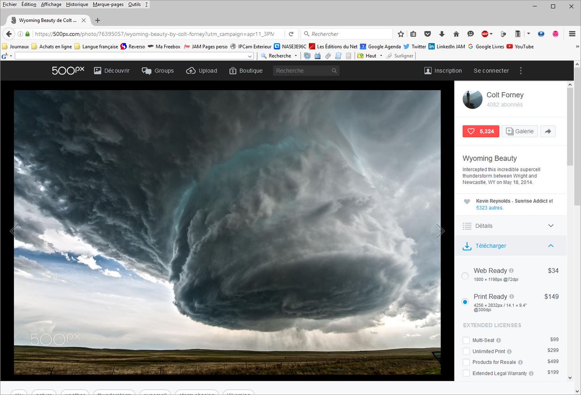Open the Firefox hamburger menu
The height and width of the screenshot is (395, 581).
(x=572, y=34)
